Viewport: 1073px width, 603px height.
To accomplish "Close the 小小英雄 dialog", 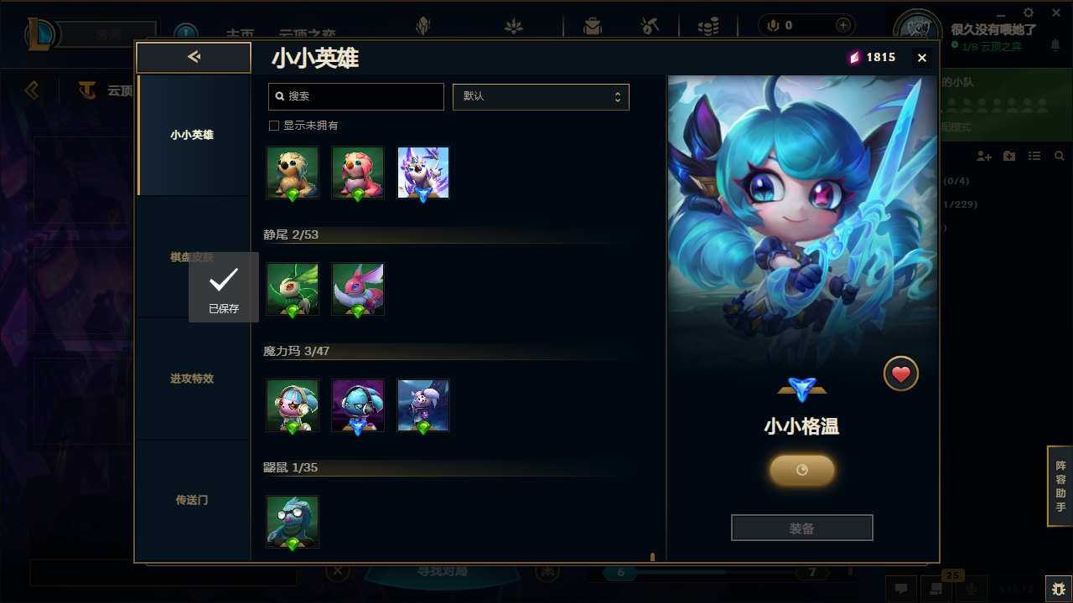I will [922, 58].
